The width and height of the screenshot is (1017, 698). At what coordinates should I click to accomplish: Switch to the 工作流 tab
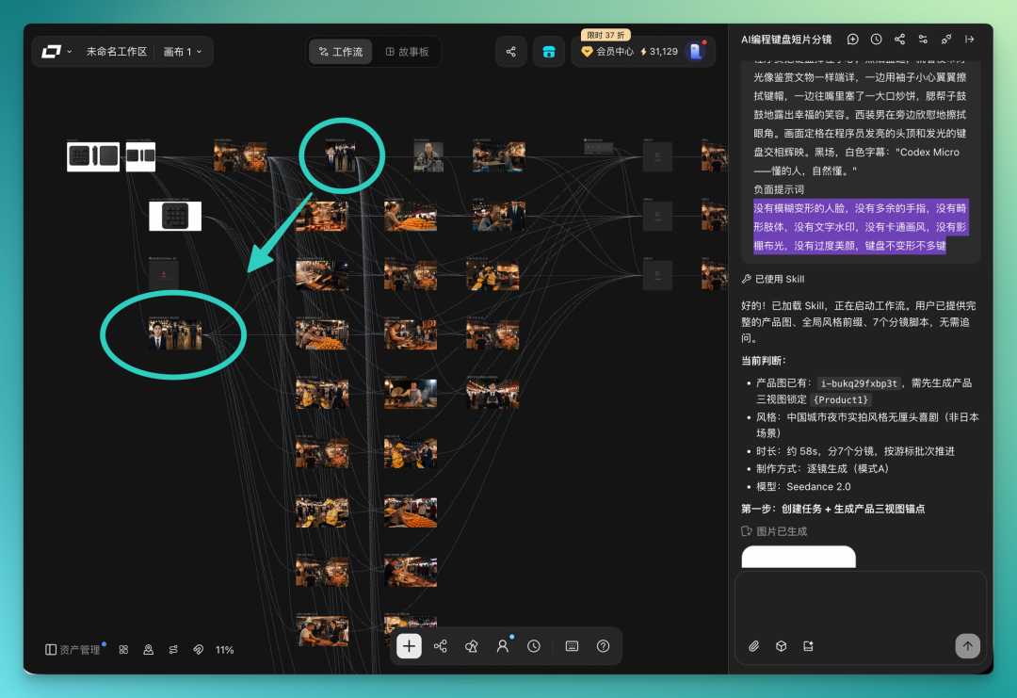coord(341,51)
